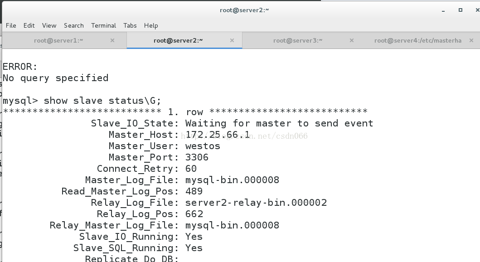Click the Master_User value westos
Viewport: 480px width, 262px height.
point(203,146)
